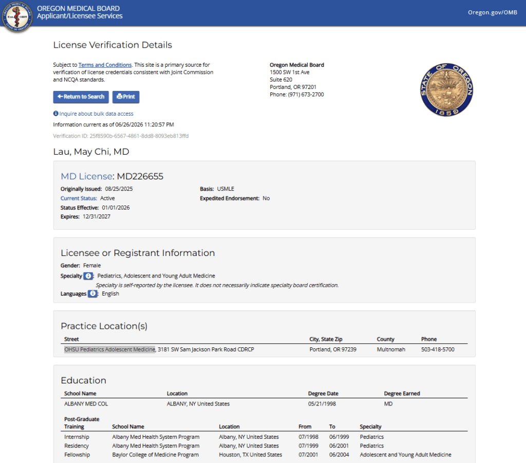This screenshot has width=526, height=463.
Task: Click the Languages info icon
Action: point(92,293)
